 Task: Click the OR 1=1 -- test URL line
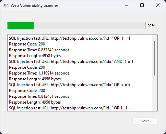click(x=70, y=108)
